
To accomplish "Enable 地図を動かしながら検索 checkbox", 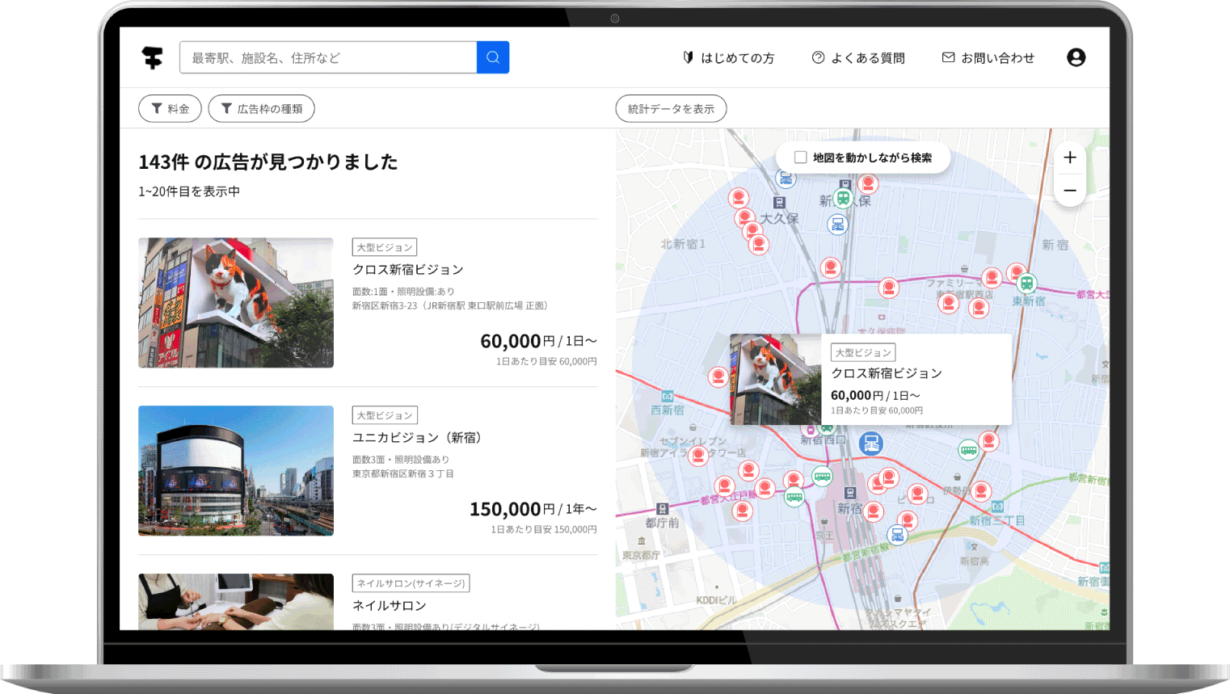I will [x=800, y=158].
